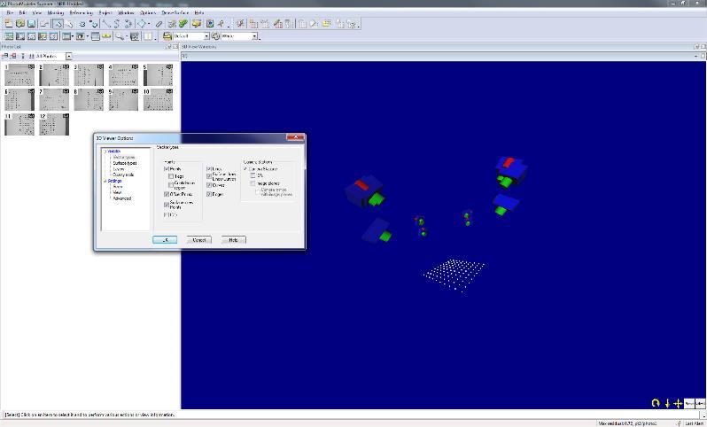
Task: Click the Help button in the dialog
Action: tap(234, 240)
